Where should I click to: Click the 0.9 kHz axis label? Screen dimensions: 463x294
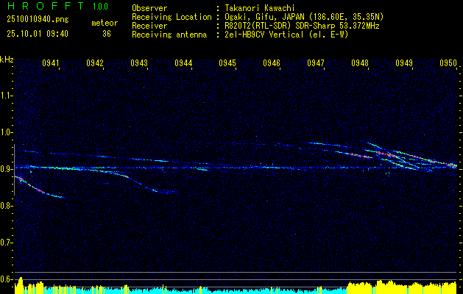pyautogui.click(x=6, y=169)
